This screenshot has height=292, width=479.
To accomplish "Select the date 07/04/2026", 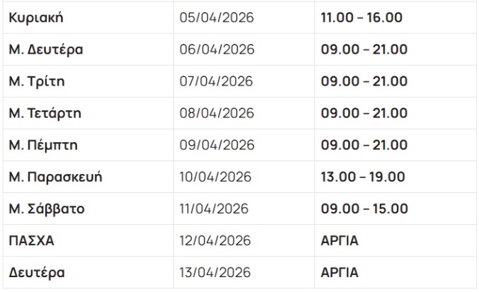I will 217,81.
